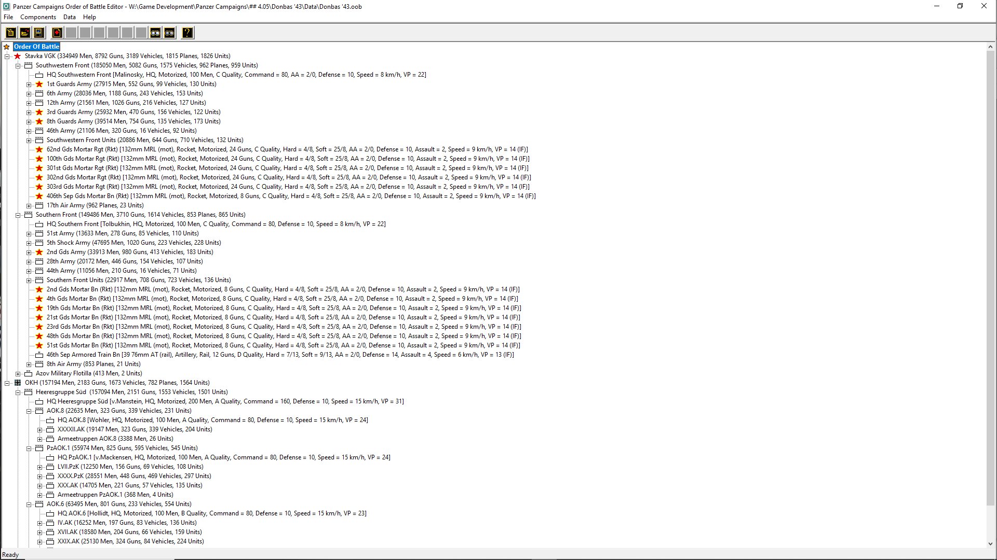Select the Order Of Battle root item
This screenshot has height=560, width=997.
coord(36,47)
